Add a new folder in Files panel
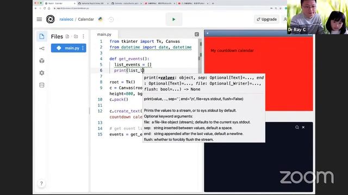The image size is (348, 195). 76,36
